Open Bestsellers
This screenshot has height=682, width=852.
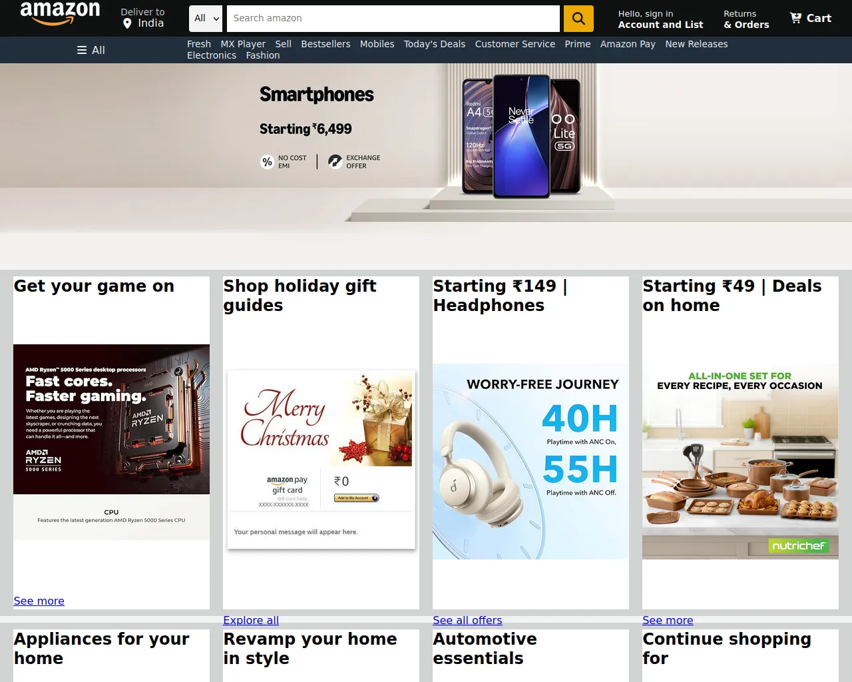(325, 44)
